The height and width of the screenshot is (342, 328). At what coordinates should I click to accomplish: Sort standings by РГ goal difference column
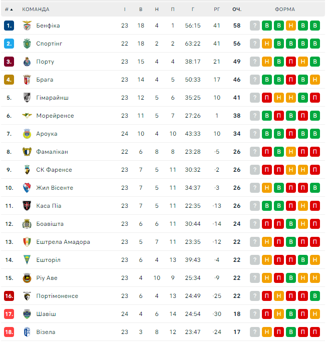pos(217,9)
